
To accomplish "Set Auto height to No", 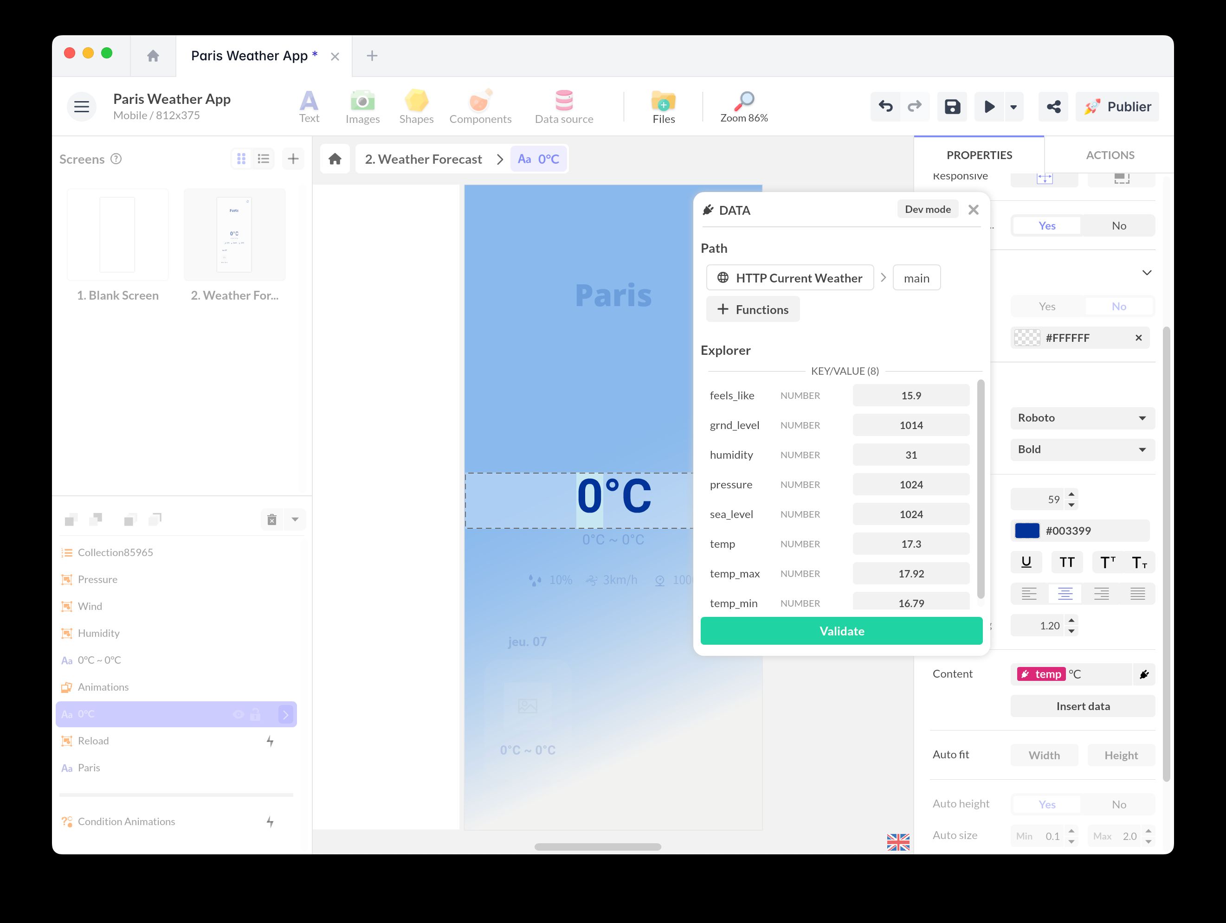I will click(1119, 804).
